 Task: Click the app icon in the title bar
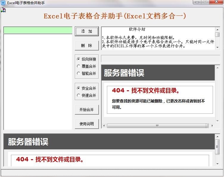tap(3, 3)
